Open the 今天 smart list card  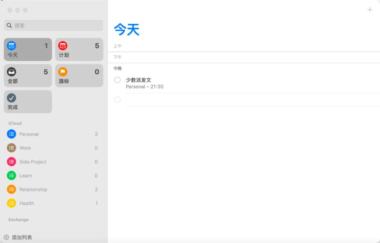pos(28,50)
